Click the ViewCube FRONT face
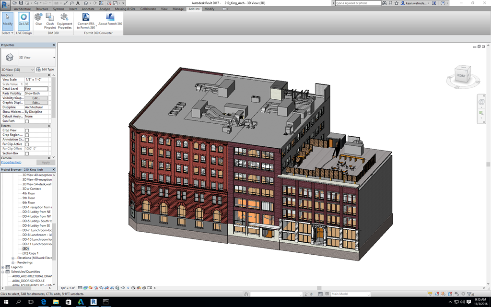The width and height of the screenshot is (491, 307). [x=461, y=76]
